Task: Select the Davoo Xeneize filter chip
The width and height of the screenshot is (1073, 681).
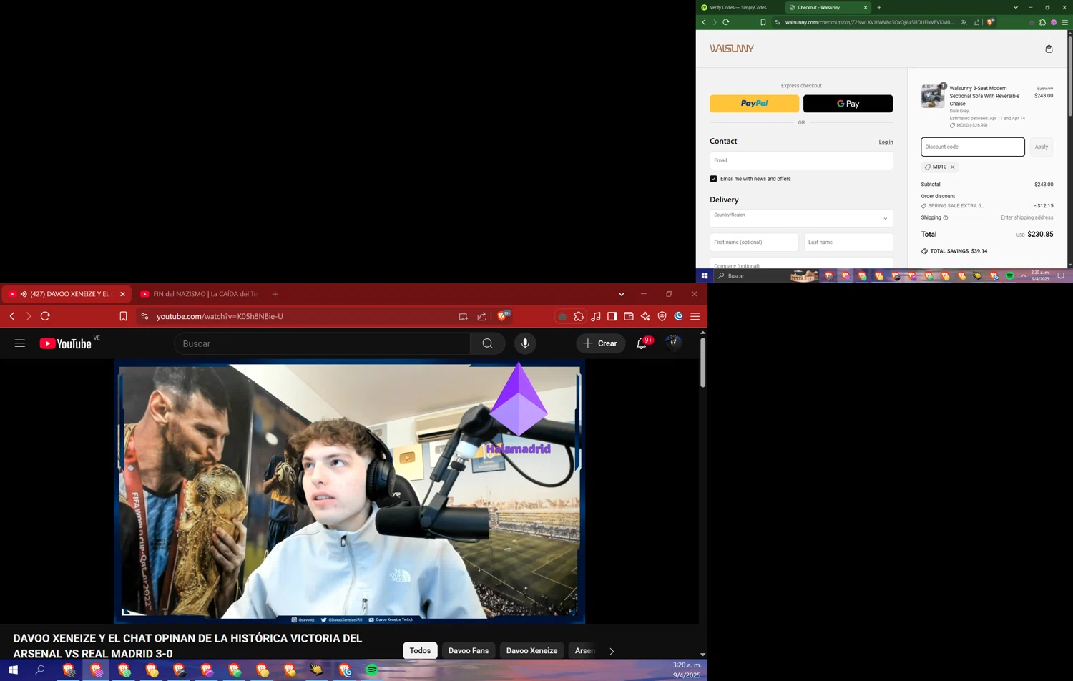Action: (531, 650)
